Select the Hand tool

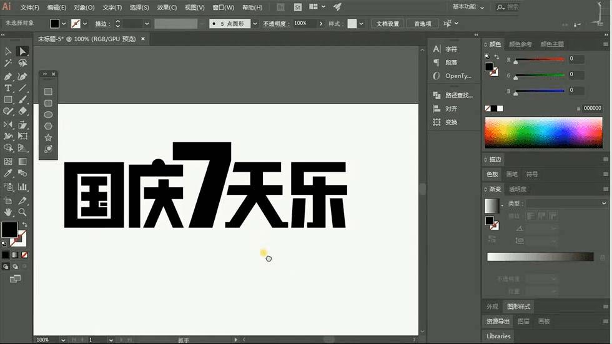(7, 212)
